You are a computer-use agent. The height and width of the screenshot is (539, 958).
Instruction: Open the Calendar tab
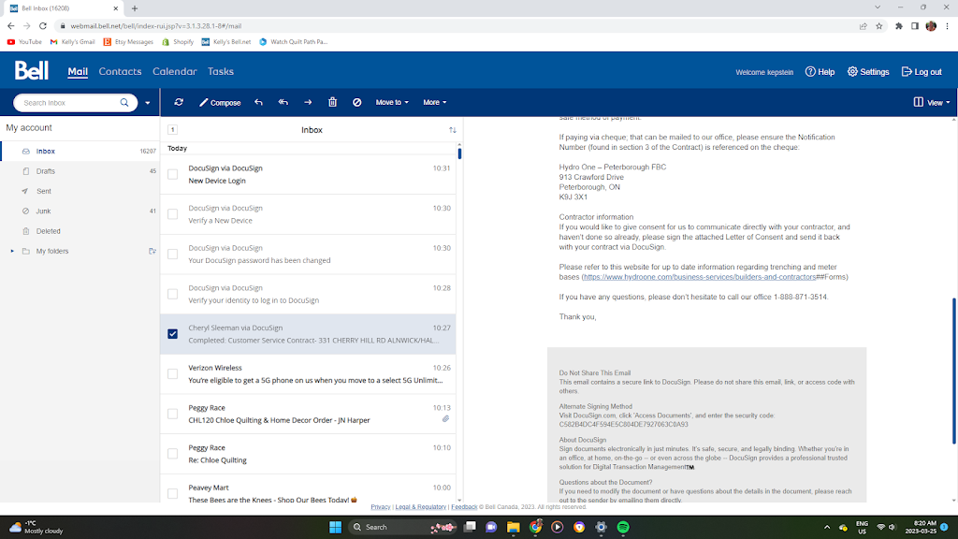(174, 71)
